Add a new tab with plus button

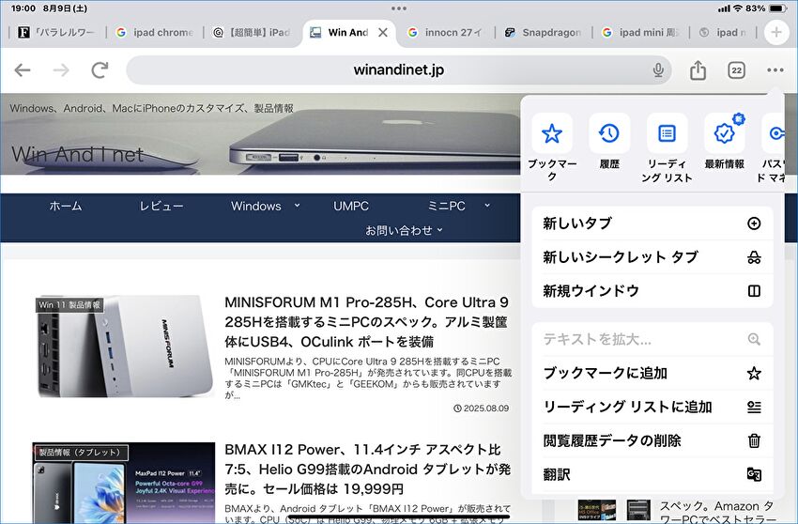(776, 33)
